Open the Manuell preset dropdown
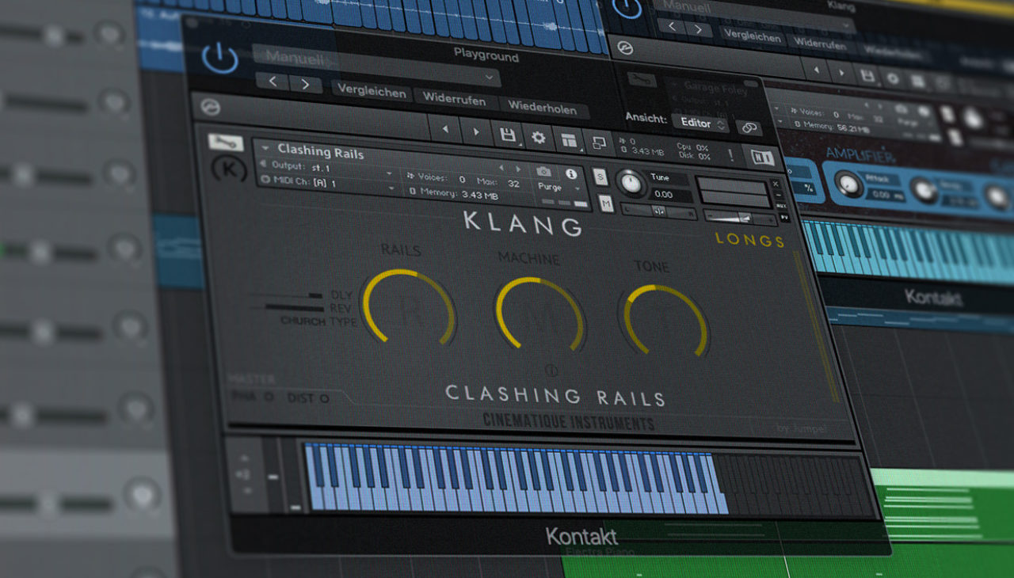 [377, 67]
